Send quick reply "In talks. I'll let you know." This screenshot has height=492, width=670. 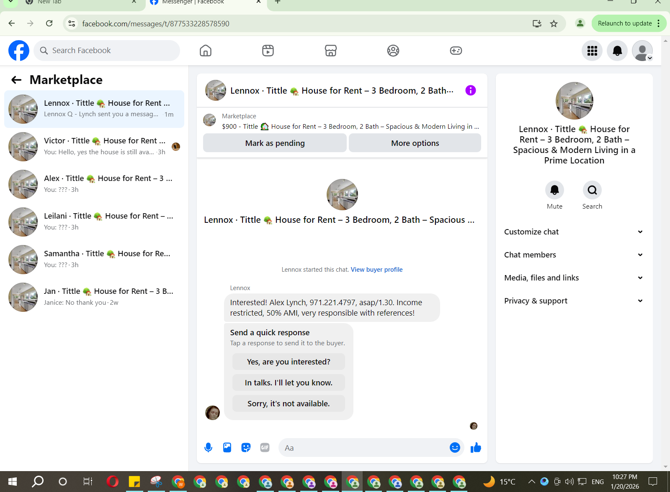tap(289, 383)
